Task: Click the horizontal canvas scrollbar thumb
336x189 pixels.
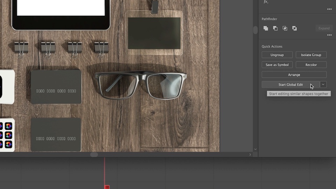Action: pyautogui.click(x=94, y=154)
